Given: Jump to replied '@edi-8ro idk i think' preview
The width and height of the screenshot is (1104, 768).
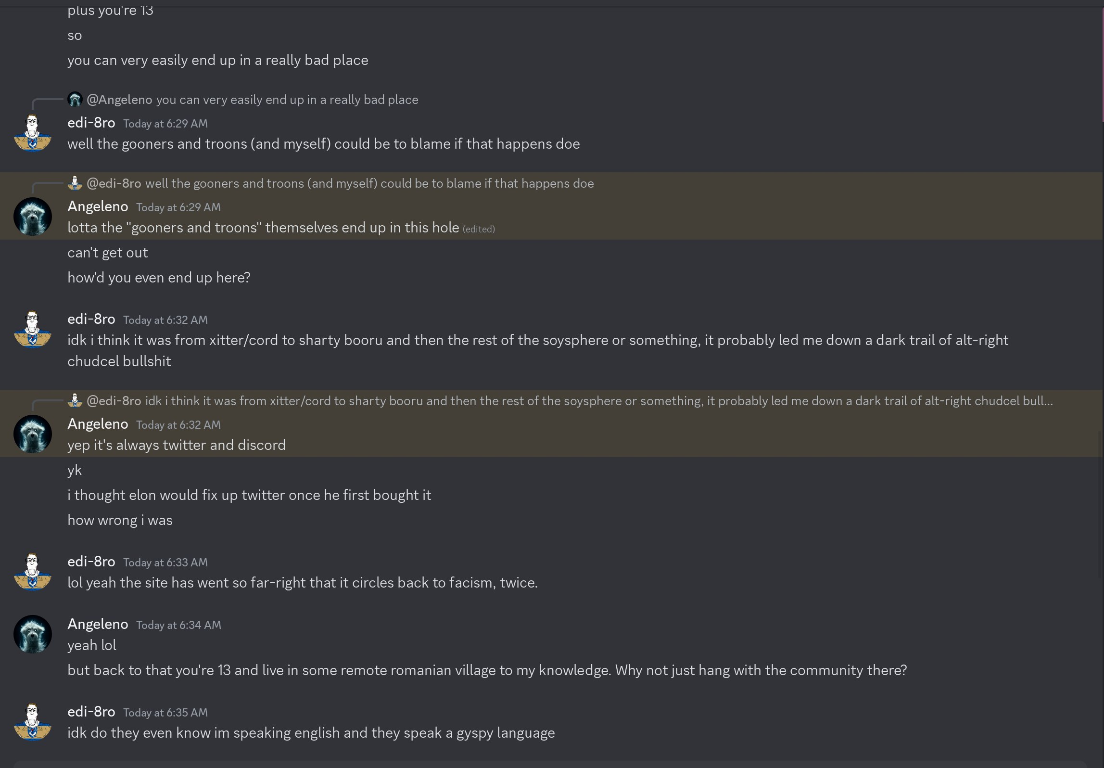Looking at the screenshot, I should (598, 401).
